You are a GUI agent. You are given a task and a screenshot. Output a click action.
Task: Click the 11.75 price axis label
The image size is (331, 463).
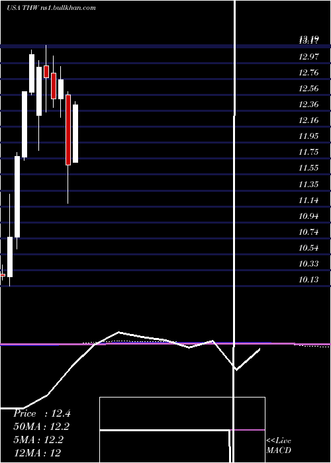pos(309,152)
